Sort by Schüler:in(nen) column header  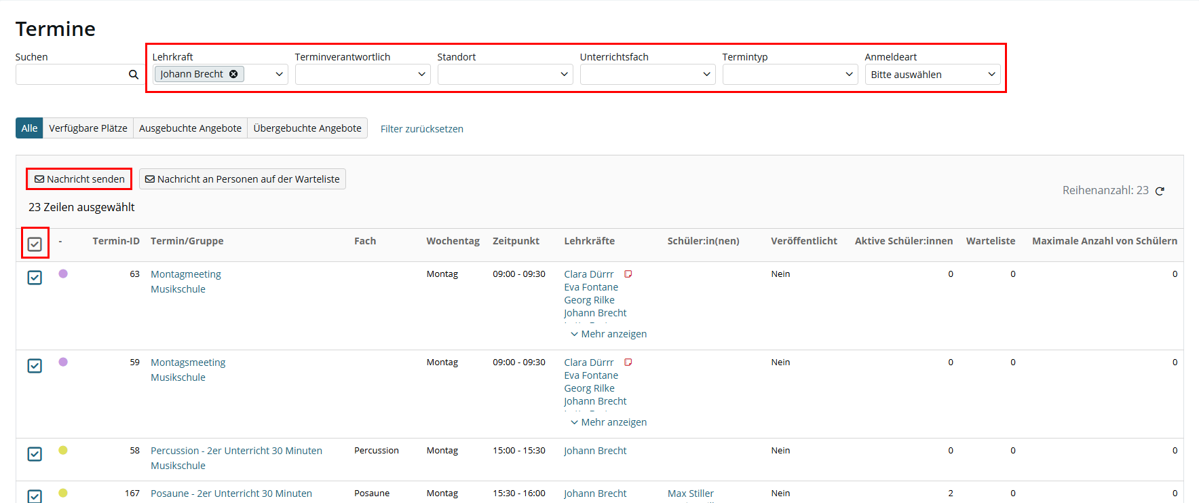point(704,241)
